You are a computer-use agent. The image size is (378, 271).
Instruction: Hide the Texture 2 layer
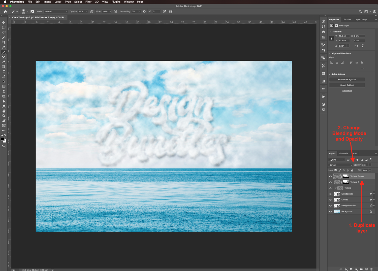point(330,182)
